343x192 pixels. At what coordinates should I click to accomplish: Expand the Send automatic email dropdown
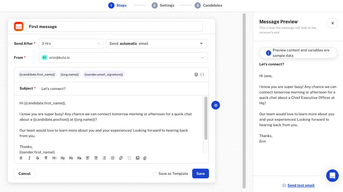(156, 44)
